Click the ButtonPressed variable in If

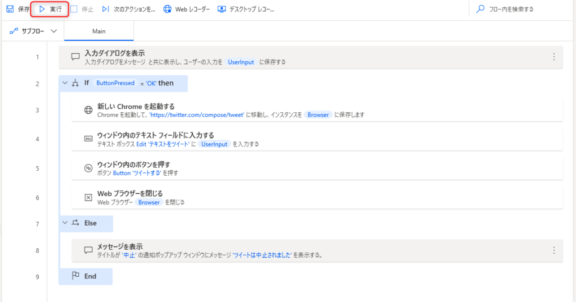tap(115, 83)
